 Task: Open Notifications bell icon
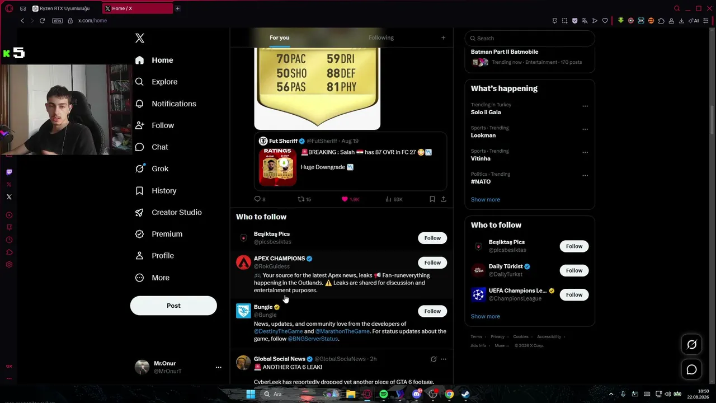(140, 104)
